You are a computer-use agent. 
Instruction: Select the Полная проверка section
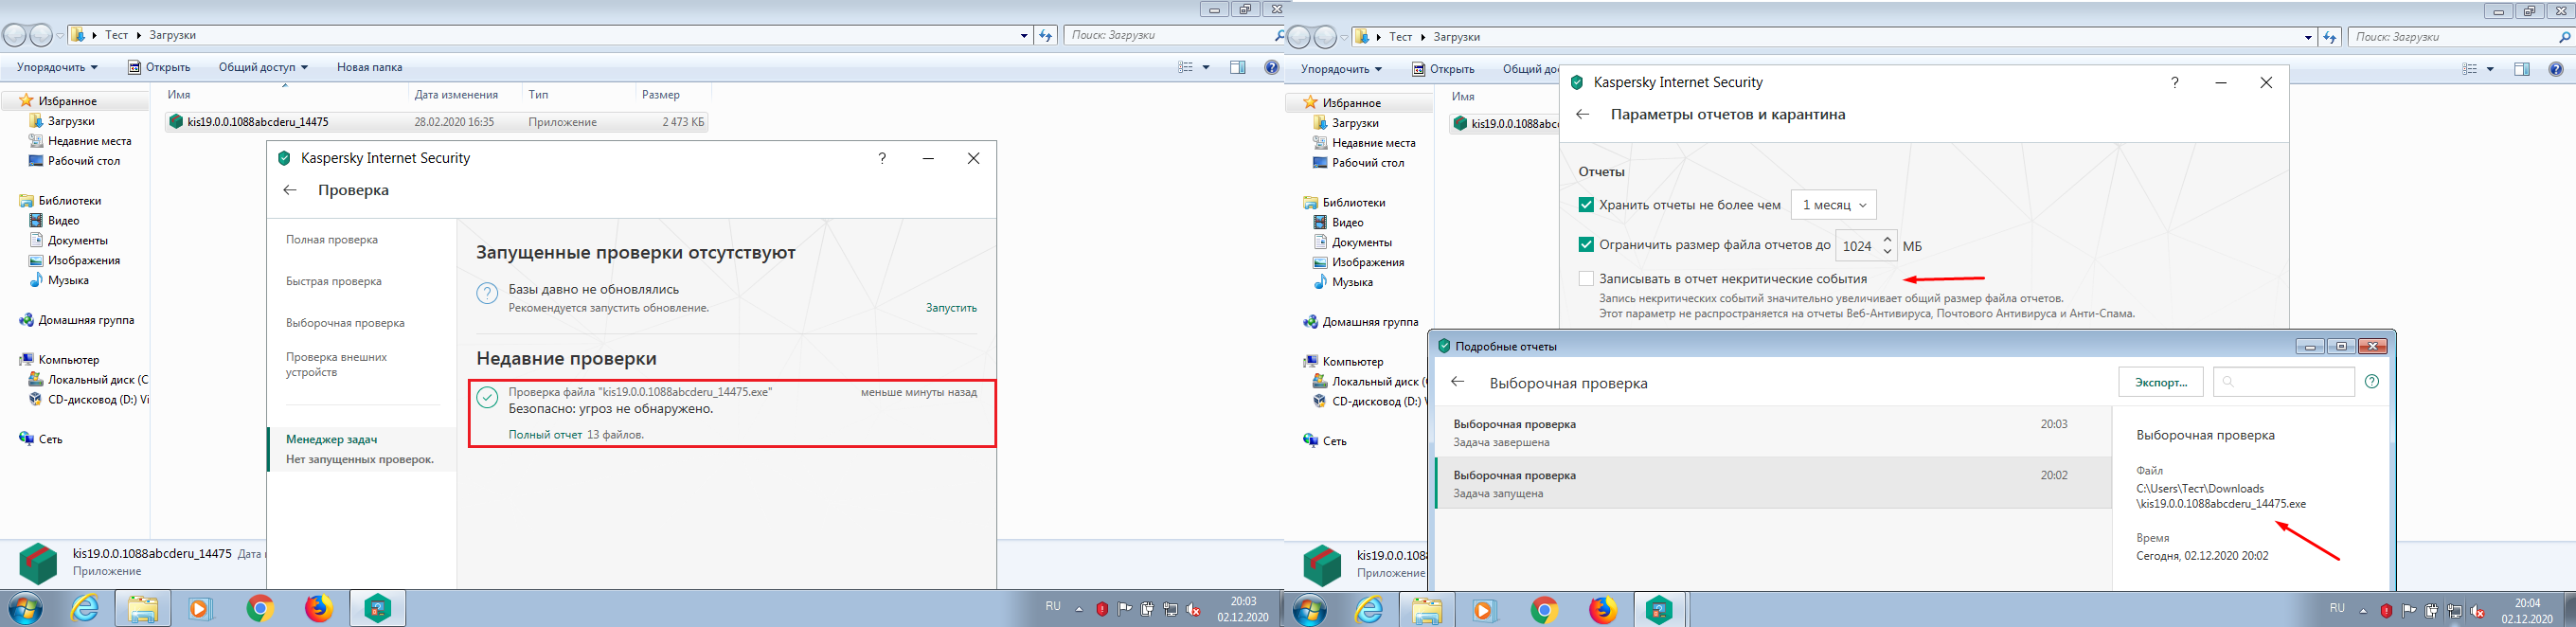(x=332, y=240)
